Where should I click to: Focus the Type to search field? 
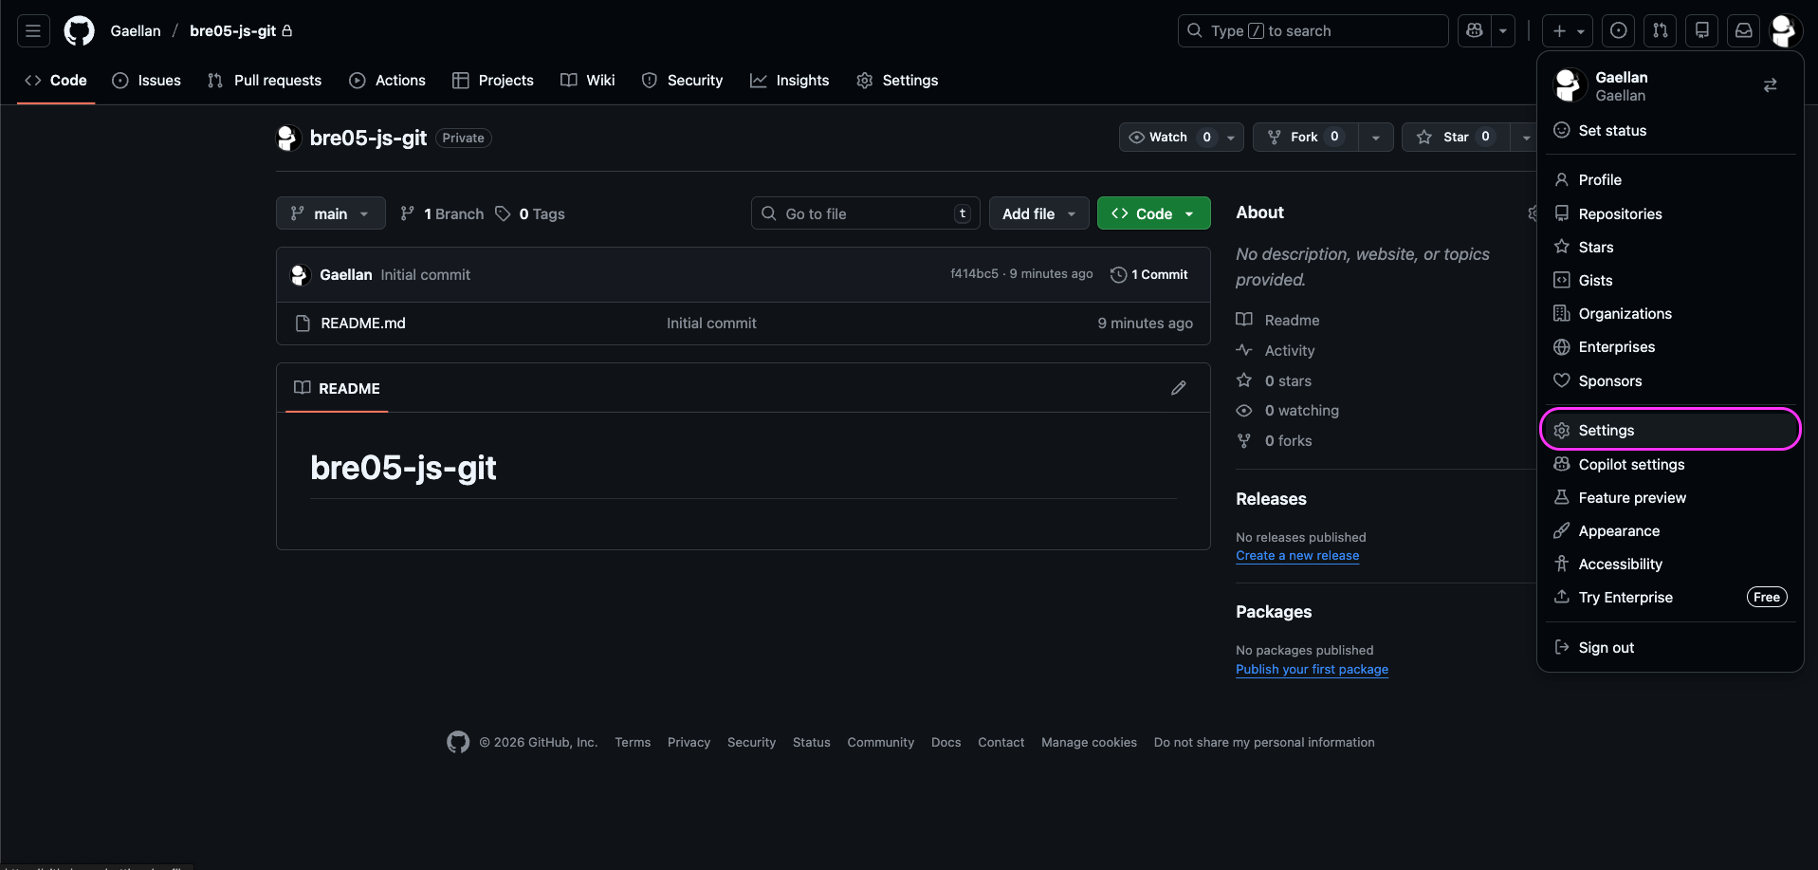pyautogui.click(x=1312, y=30)
